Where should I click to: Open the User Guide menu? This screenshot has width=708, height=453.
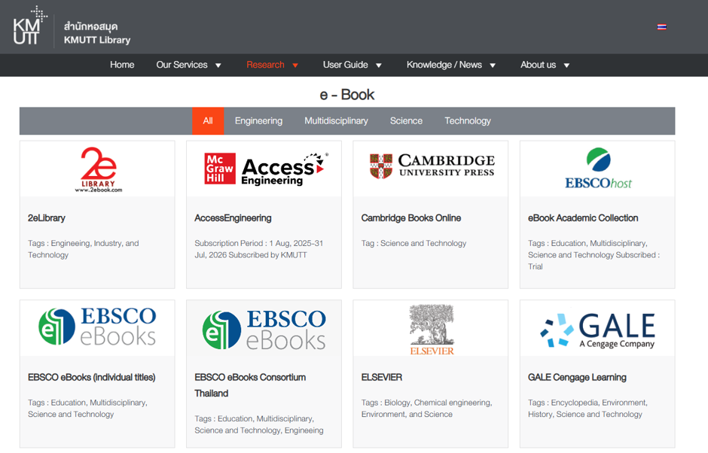point(346,65)
